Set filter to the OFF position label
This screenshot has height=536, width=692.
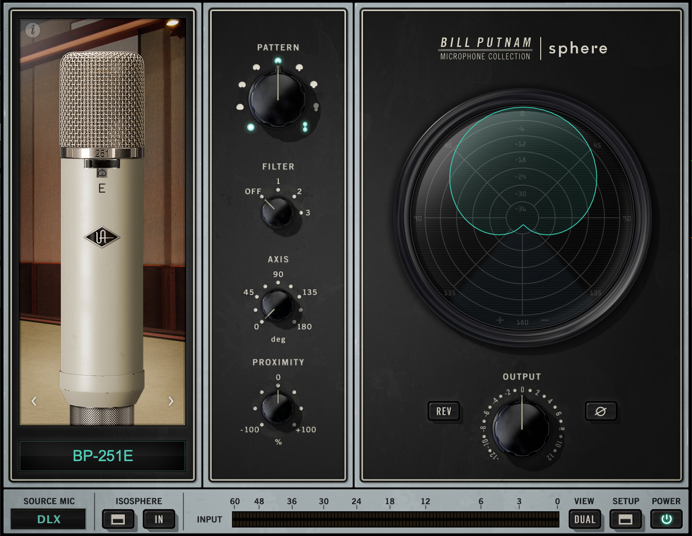tap(253, 191)
